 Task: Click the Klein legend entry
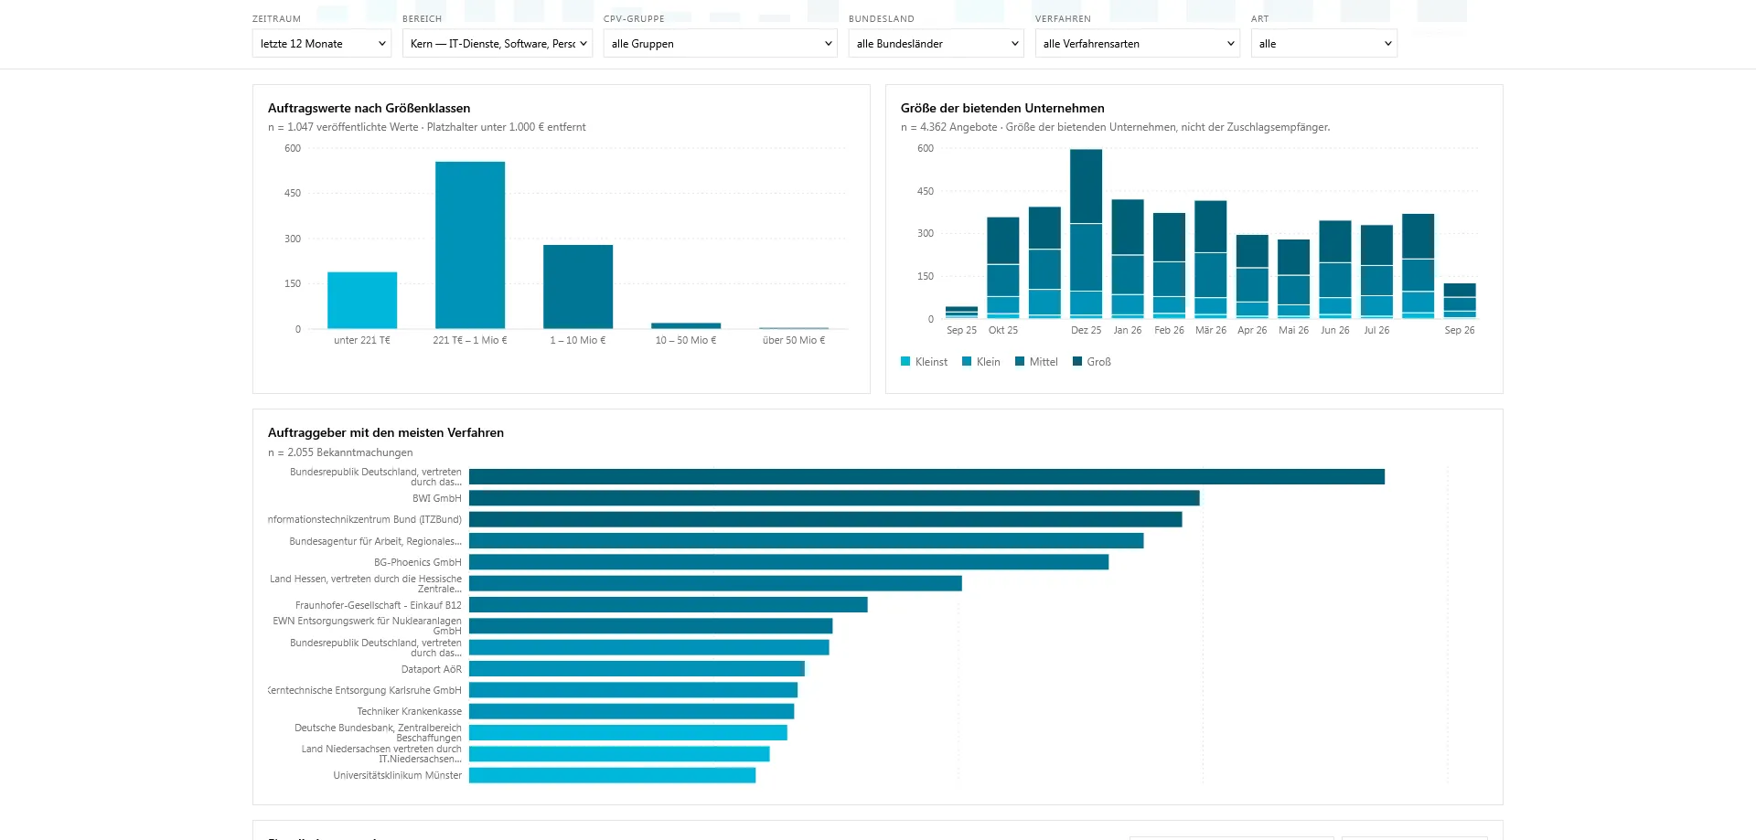click(x=980, y=362)
